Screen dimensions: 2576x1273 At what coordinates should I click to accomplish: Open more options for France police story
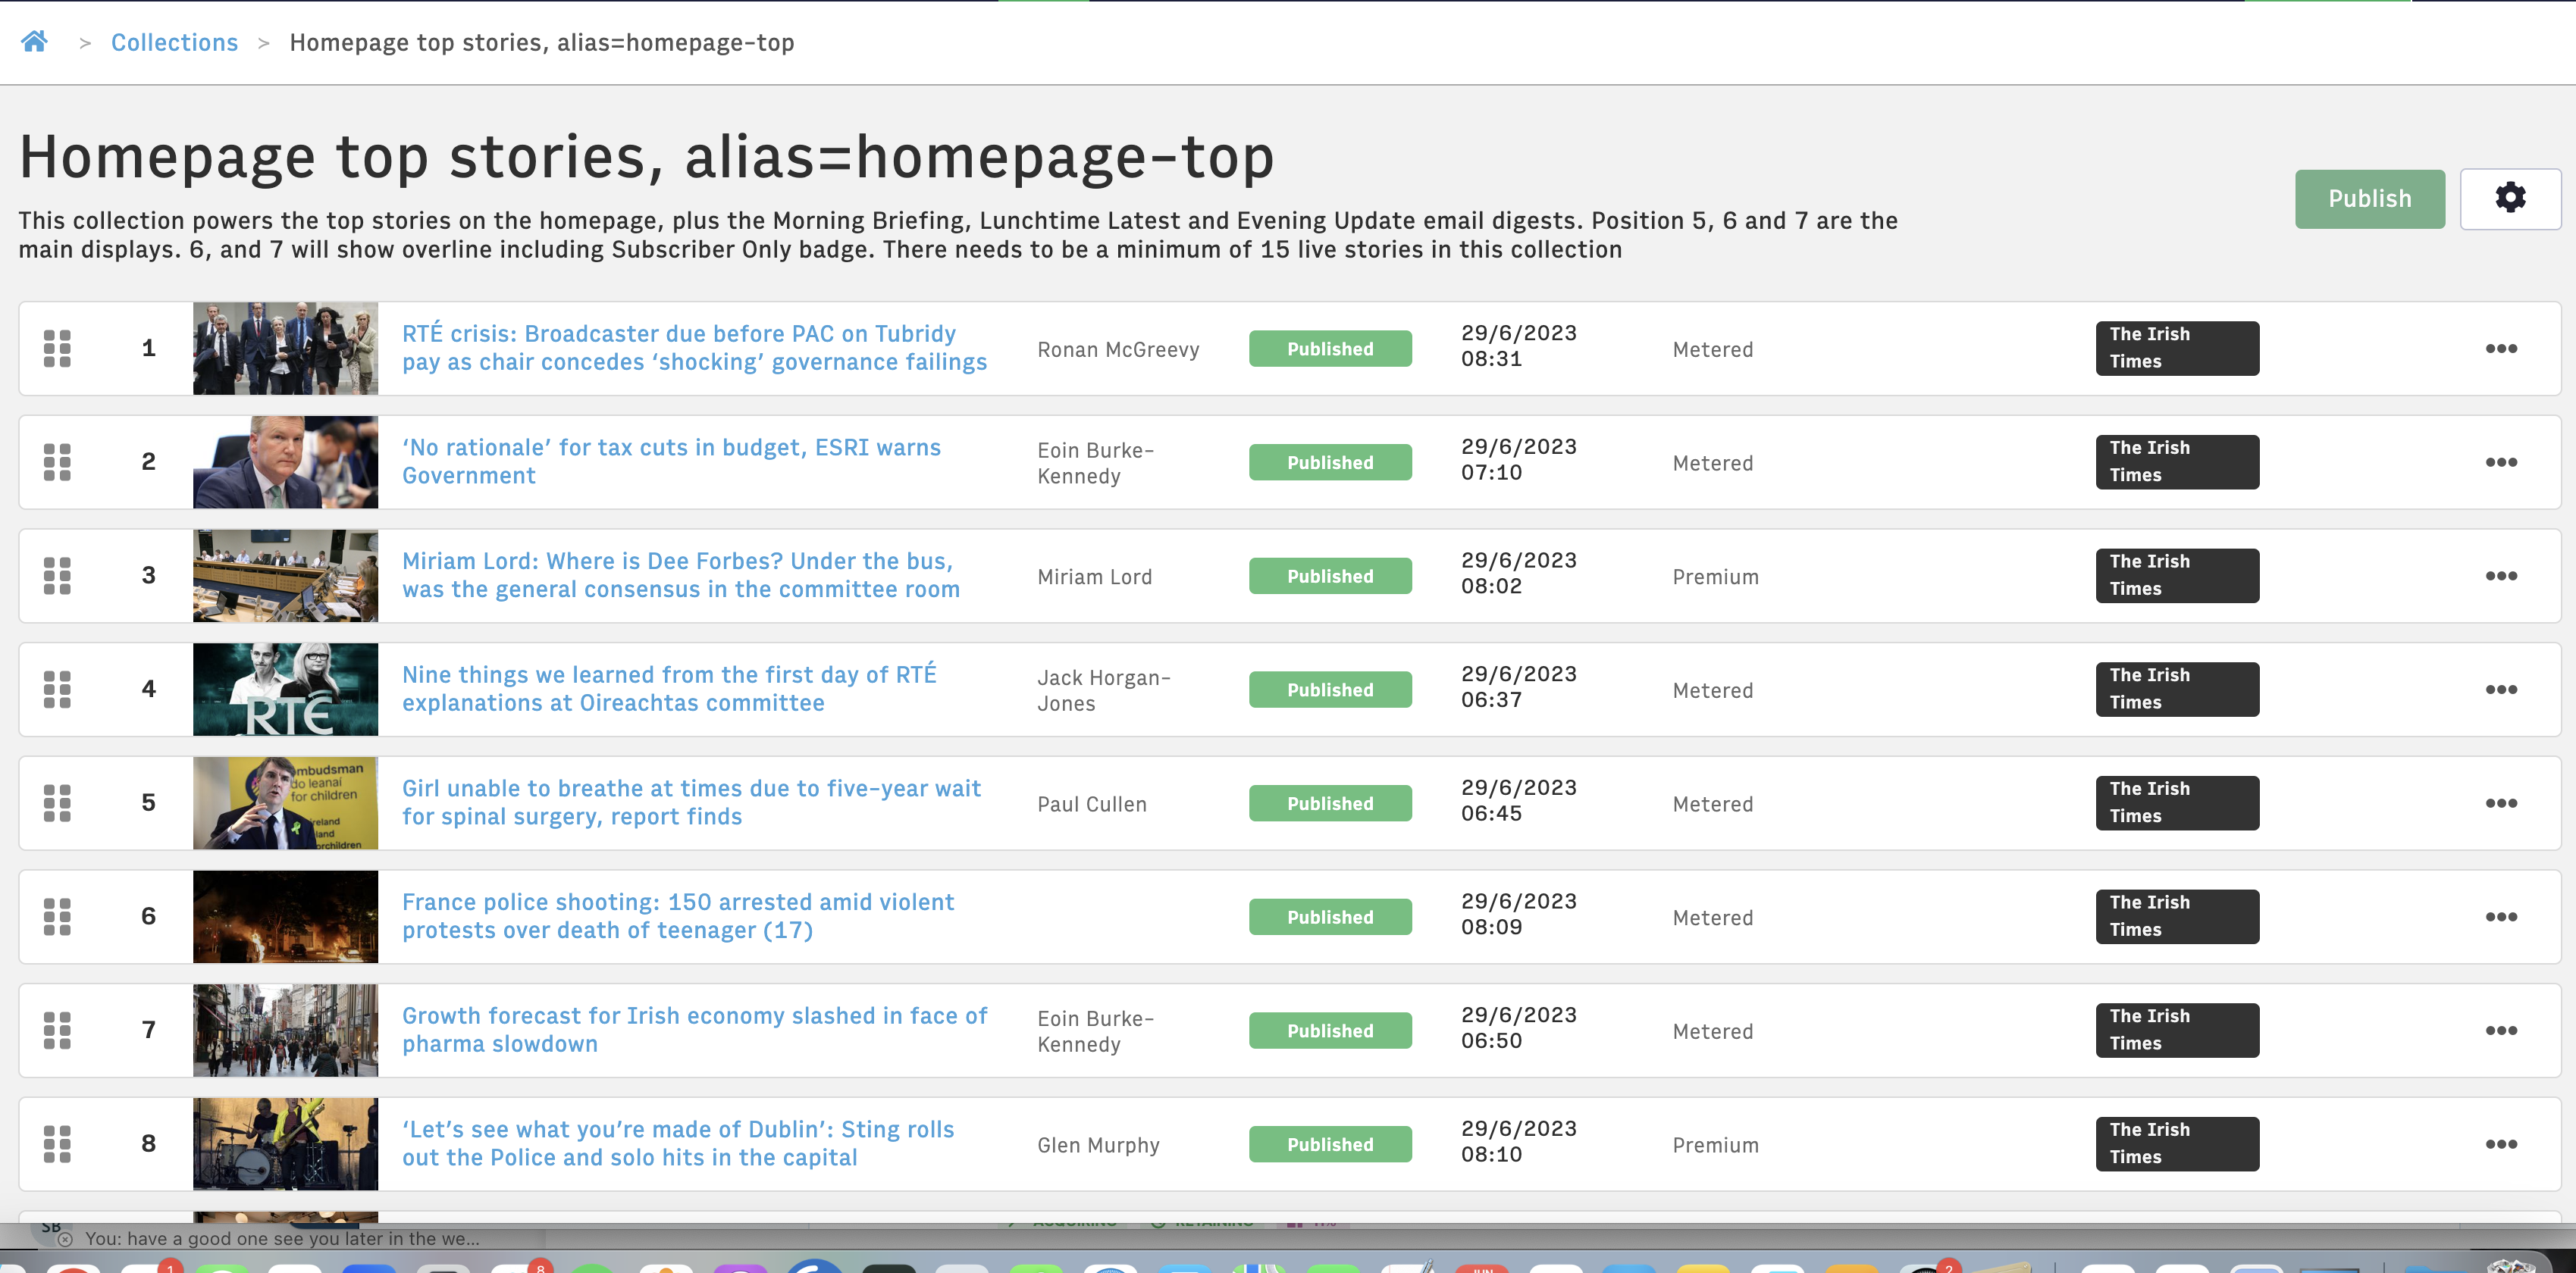pos(2501,918)
